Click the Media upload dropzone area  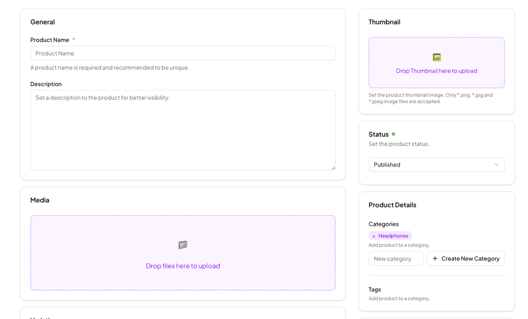[x=183, y=253]
